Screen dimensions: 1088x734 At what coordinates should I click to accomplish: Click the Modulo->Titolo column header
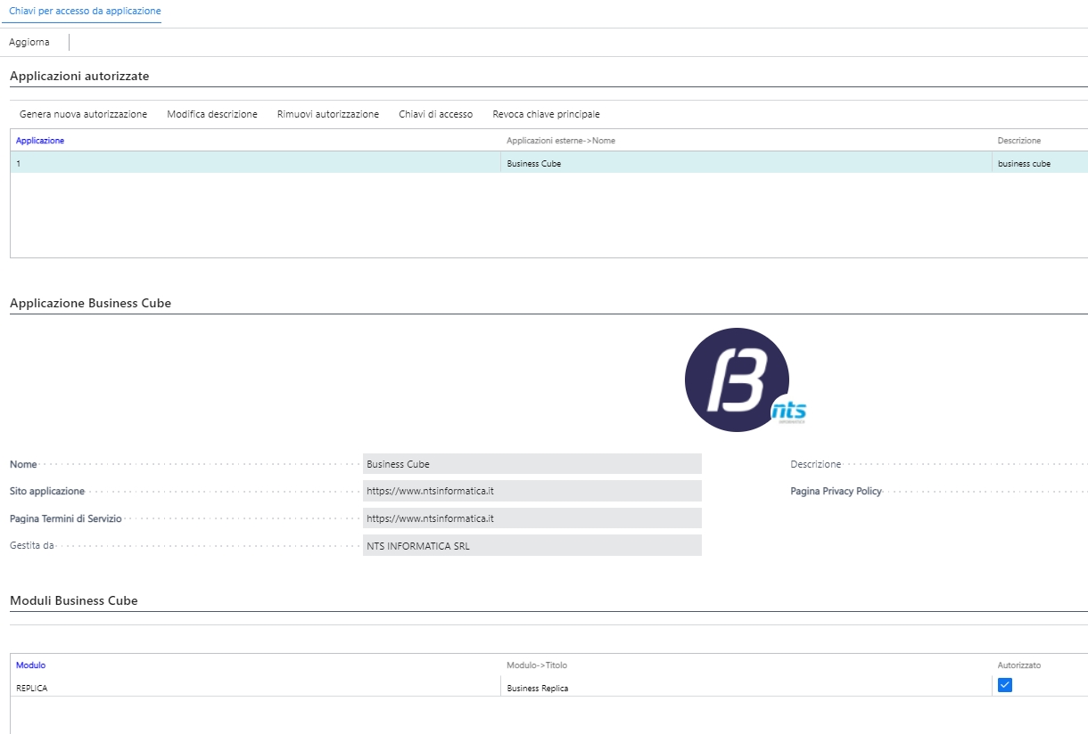point(537,665)
